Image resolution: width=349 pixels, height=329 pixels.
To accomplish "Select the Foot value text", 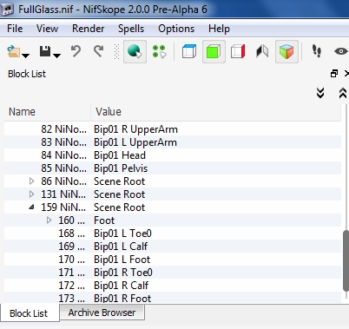I will (104, 220).
